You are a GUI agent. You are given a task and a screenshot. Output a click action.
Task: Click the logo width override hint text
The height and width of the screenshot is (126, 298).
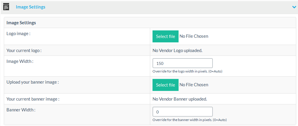click(x=187, y=71)
